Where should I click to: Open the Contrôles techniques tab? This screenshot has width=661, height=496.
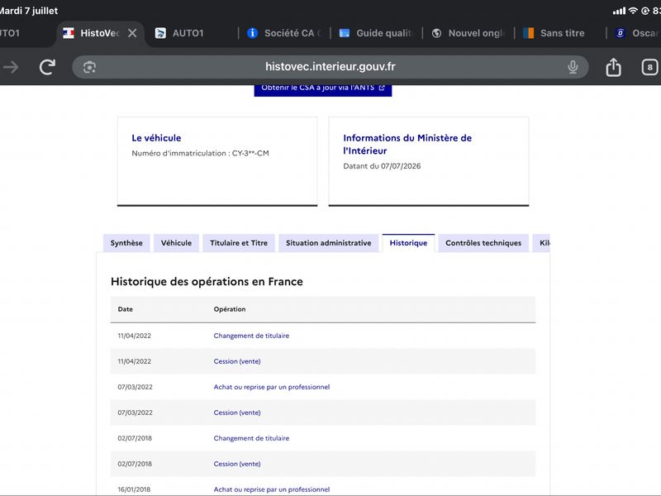pyautogui.click(x=483, y=243)
